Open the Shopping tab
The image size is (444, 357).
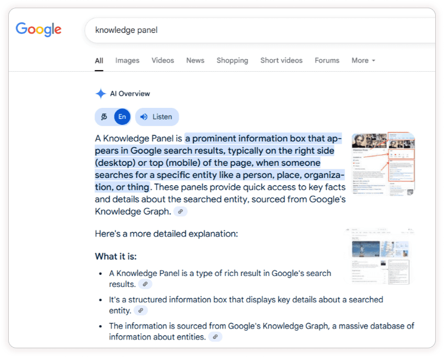(x=232, y=61)
